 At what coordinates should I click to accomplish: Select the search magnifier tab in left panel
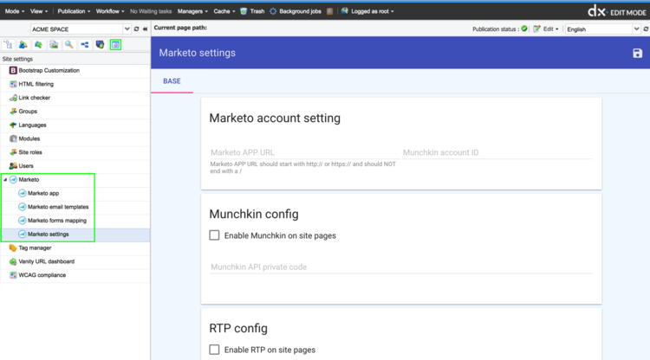(68, 44)
